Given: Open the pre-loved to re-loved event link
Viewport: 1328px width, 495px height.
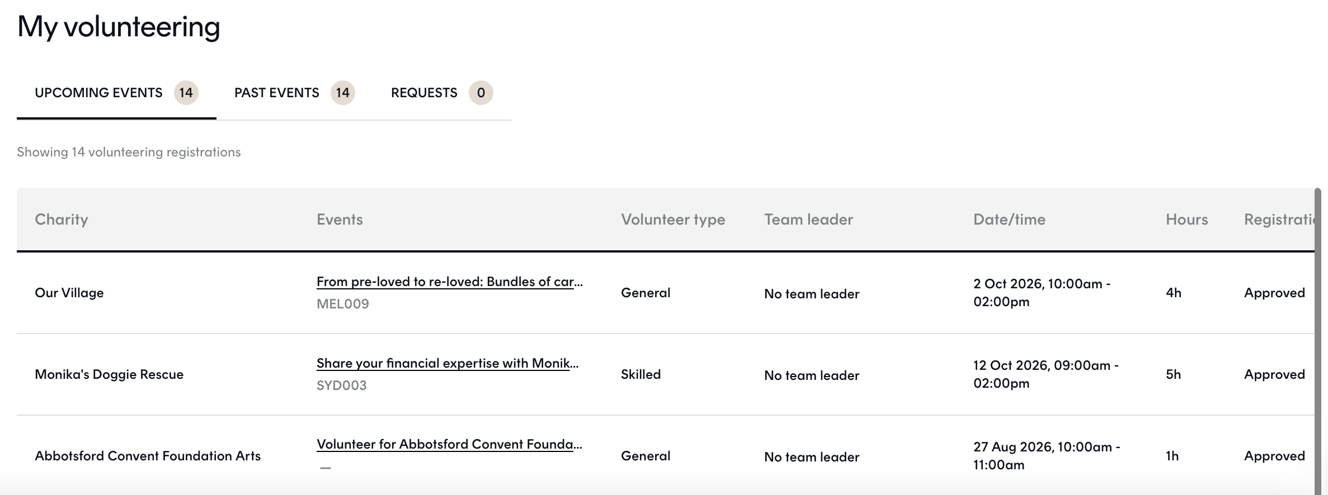Looking at the screenshot, I should click(450, 282).
